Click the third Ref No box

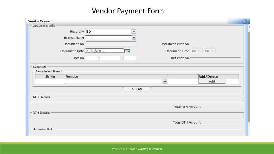point(130,58)
